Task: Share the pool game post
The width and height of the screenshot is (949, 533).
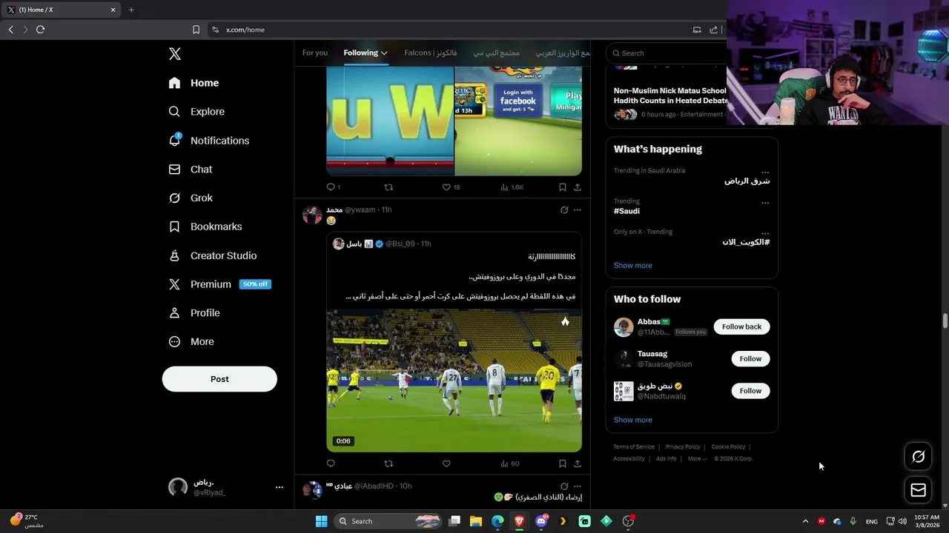Action: pos(578,187)
